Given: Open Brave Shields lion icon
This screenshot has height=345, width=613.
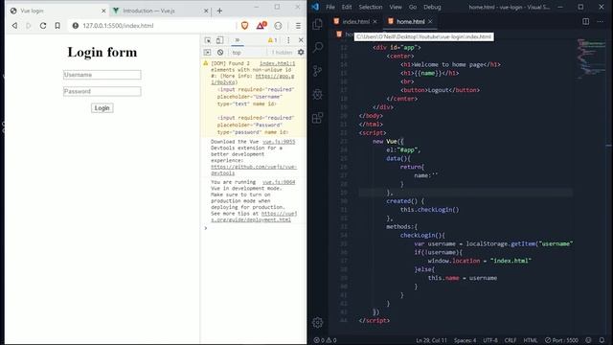Looking at the screenshot, I should point(245,26).
